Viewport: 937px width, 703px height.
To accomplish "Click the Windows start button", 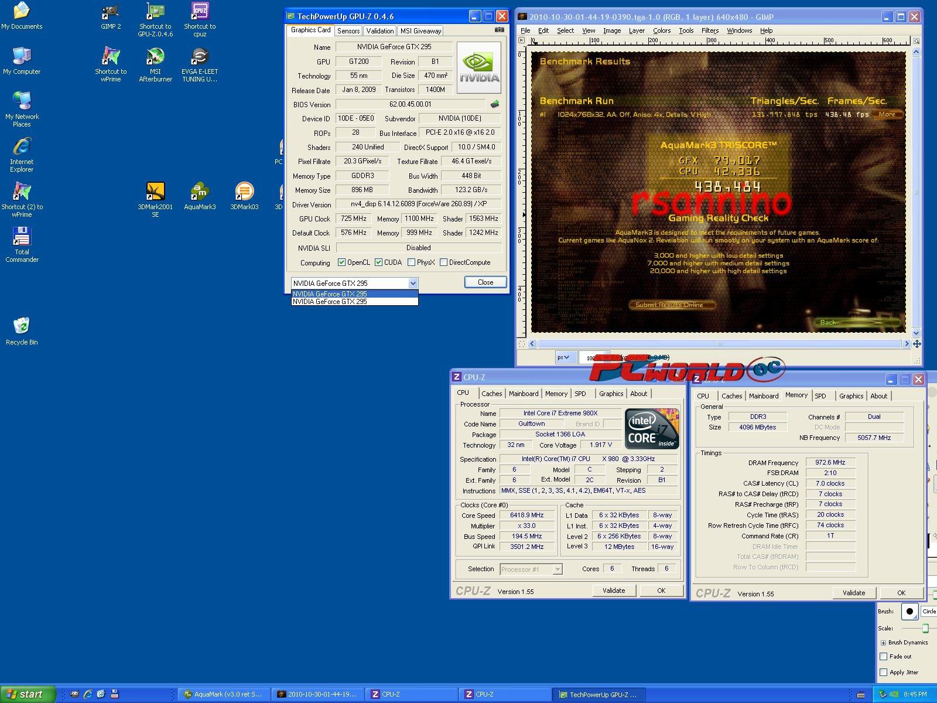I will tap(28, 694).
